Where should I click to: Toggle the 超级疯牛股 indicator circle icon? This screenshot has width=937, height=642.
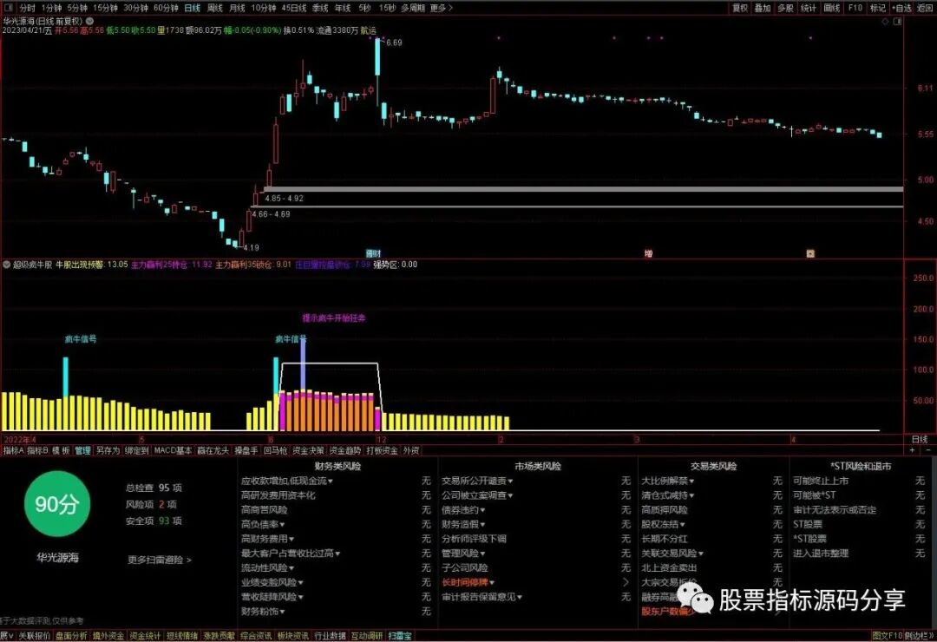[7, 265]
